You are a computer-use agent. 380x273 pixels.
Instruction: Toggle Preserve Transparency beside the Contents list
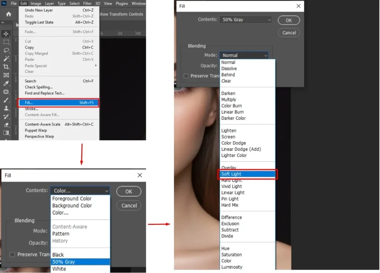[12, 254]
